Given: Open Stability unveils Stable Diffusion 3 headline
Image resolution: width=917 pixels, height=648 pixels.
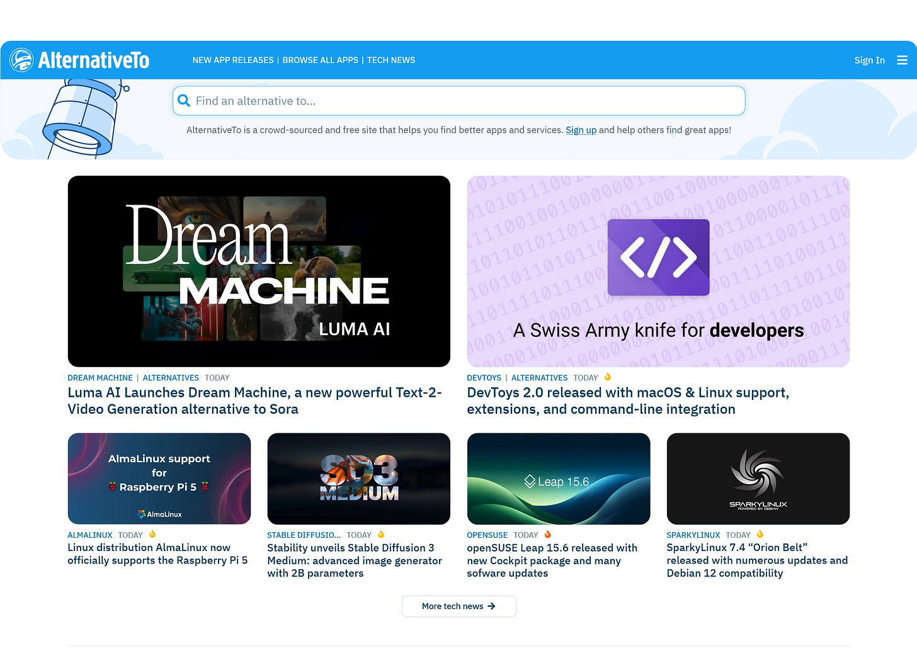Looking at the screenshot, I should (355, 560).
